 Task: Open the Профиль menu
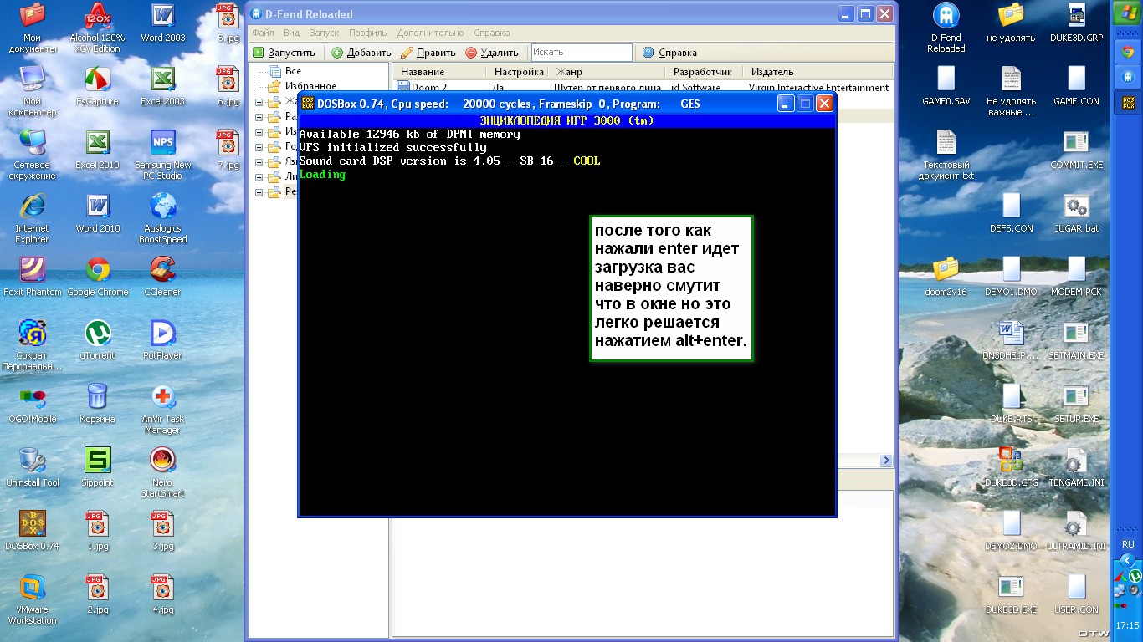coord(368,33)
